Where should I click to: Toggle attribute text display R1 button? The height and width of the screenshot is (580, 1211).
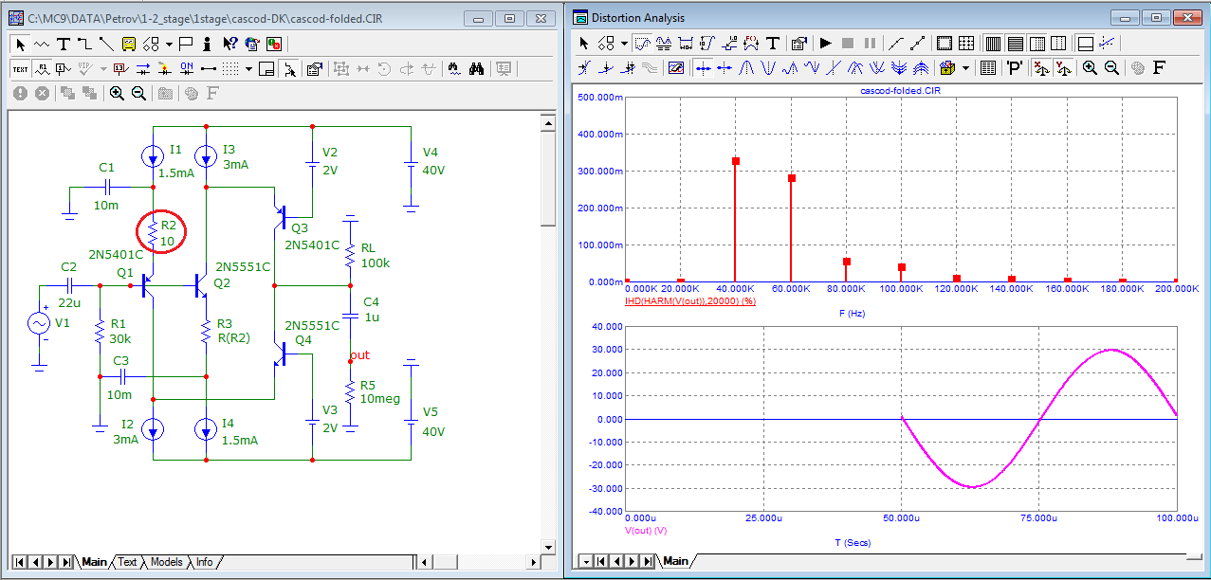point(42,69)
